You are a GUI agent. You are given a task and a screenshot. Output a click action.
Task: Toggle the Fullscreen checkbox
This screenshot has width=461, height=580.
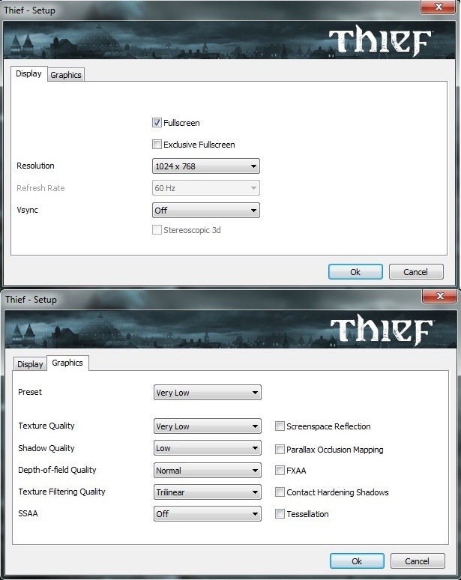[157, 122]
